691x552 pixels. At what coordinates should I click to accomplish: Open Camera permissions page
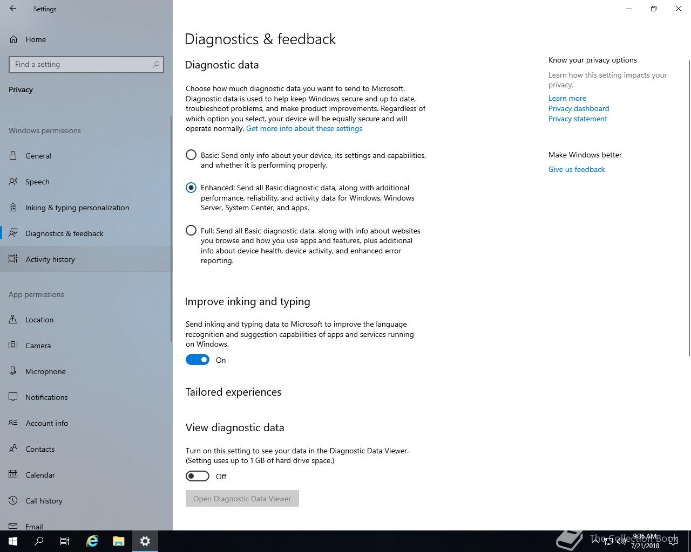(x=86, y=346)
